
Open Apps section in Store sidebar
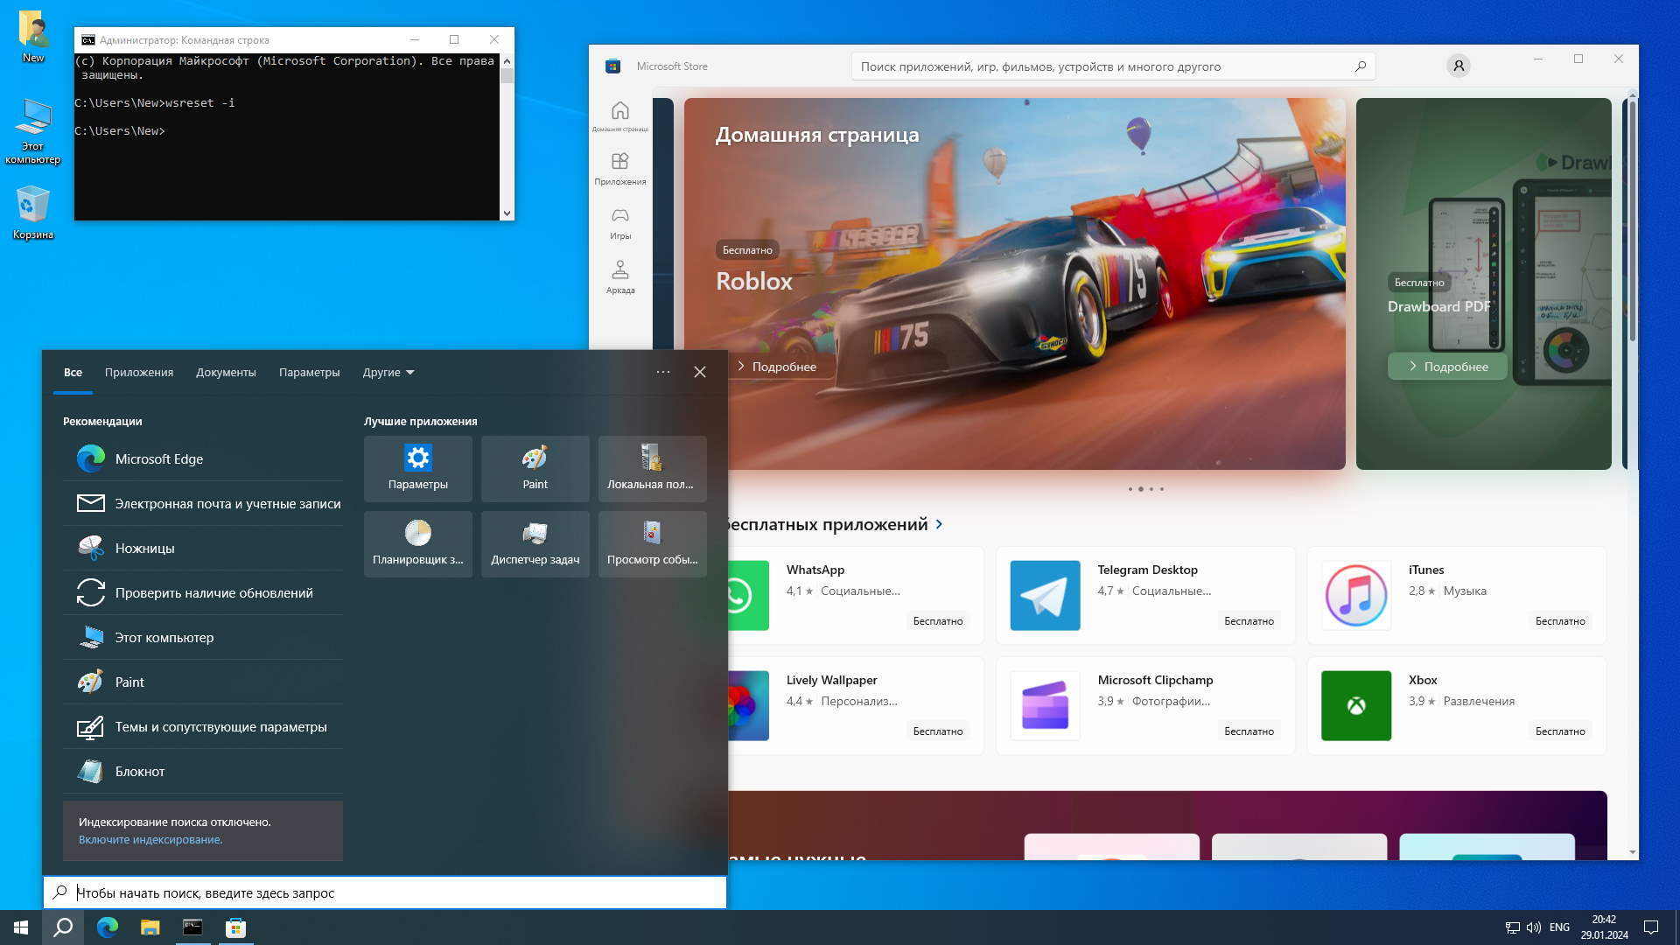[x=619, y=168]
